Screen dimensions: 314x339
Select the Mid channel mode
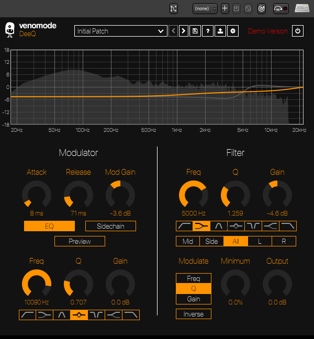[x=188, y=241]
